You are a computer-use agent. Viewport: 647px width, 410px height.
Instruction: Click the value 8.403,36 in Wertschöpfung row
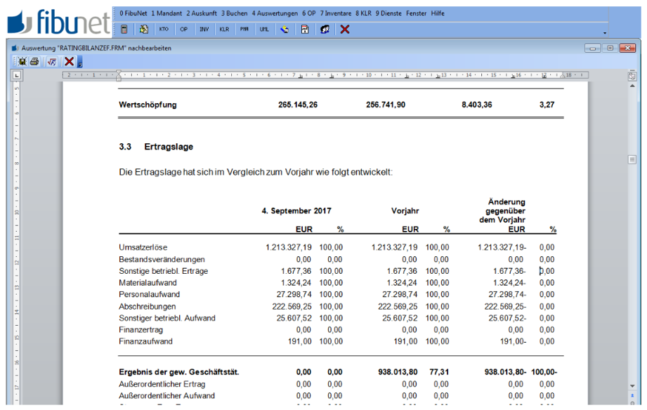(477, 105)
